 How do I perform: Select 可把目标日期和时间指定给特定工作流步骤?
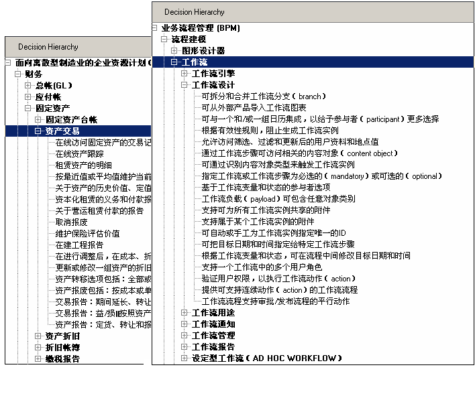(x=278, y=245)
